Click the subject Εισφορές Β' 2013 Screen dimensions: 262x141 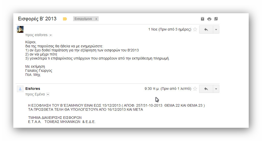tap(37, 19)
